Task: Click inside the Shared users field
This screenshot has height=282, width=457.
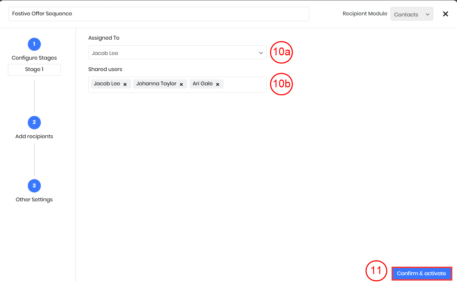Action: point(245,85)
